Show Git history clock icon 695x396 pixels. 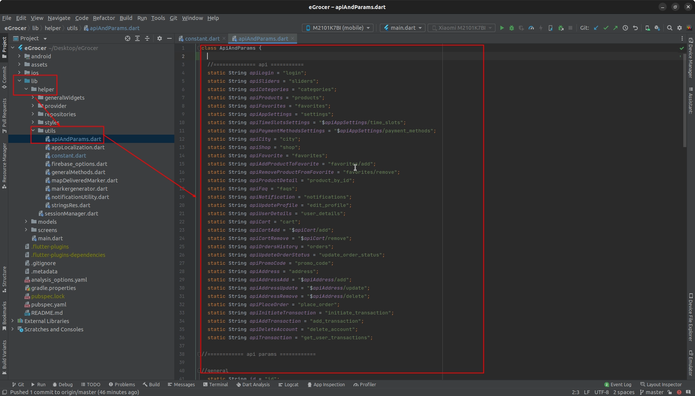point(625,28)
